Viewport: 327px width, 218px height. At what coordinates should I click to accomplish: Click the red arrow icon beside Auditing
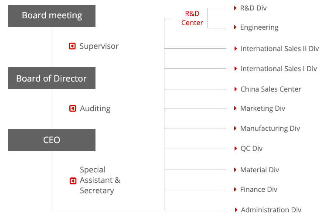click(x=72, y=109)
